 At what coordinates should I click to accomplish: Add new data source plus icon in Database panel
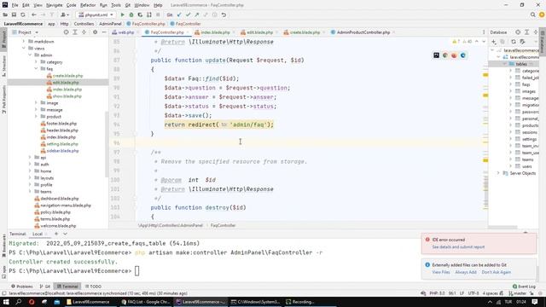(494, 42)
